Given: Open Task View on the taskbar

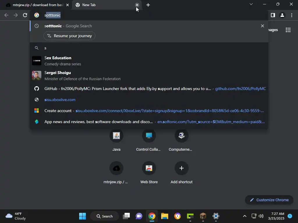Looking at the screenshot, I should pos(126,216).
